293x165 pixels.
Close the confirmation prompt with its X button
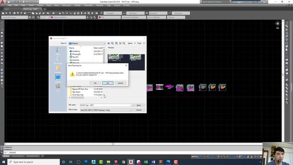tap(126, 66)
